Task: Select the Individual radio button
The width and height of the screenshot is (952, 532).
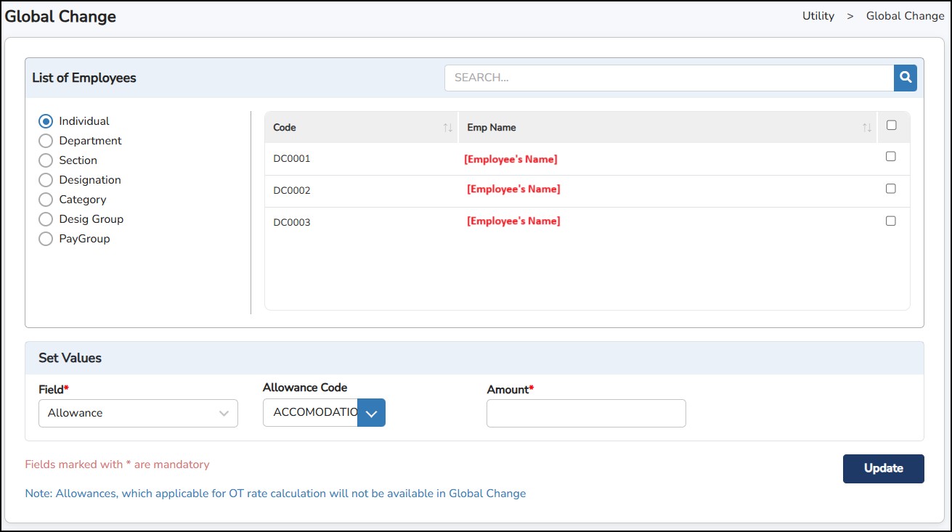Action: pyautogui.click(x=46, y=121)
